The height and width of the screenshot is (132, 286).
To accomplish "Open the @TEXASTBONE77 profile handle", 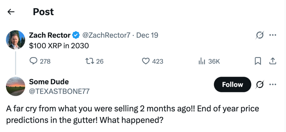I will tap(59, 91).
